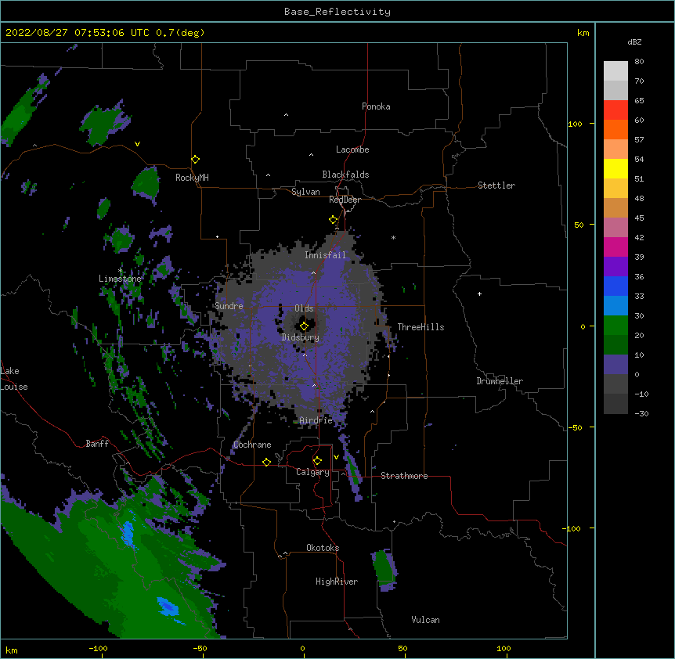Click the Sylvan label
Image resolution: width=675 pixels, height=659 pixels.
tap(305, 192)
